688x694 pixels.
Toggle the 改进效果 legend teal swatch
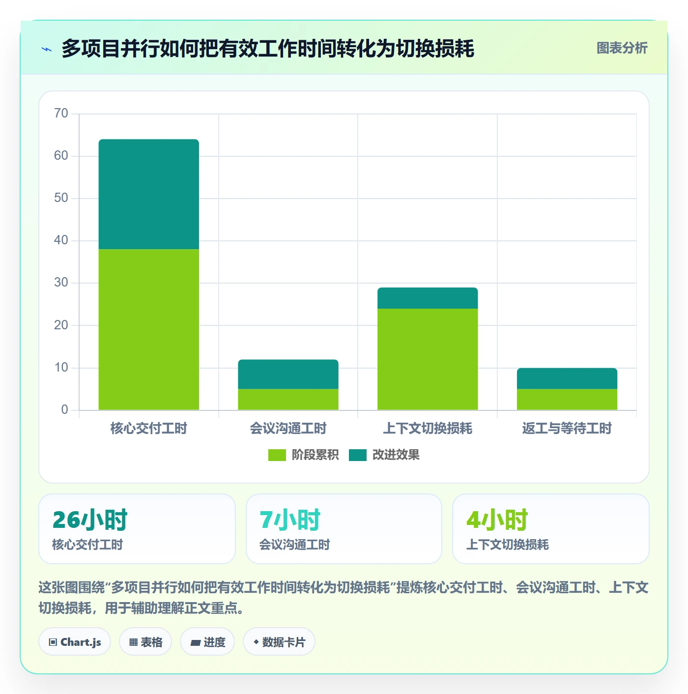(x=358, y=455)
